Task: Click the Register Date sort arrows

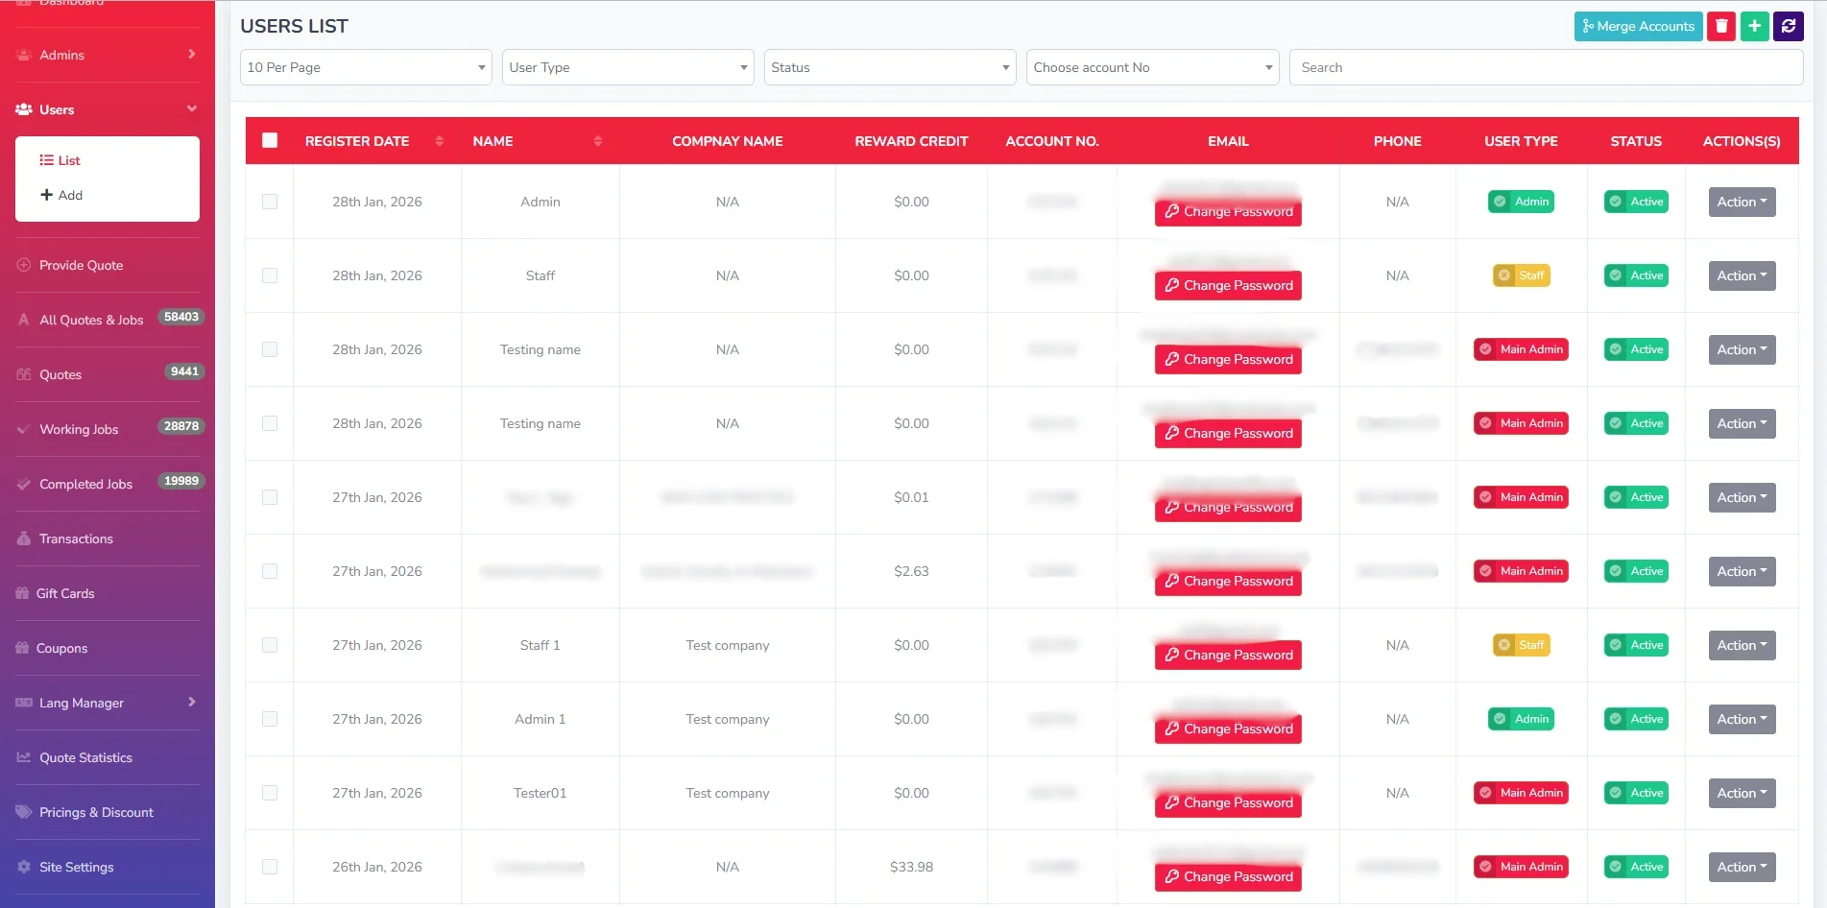Action: click(x=440, y=141)
